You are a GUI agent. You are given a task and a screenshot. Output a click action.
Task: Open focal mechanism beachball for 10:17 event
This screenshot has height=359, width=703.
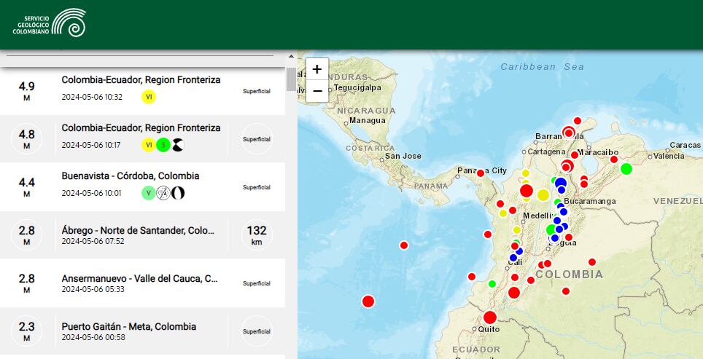[x=177, y=145]
